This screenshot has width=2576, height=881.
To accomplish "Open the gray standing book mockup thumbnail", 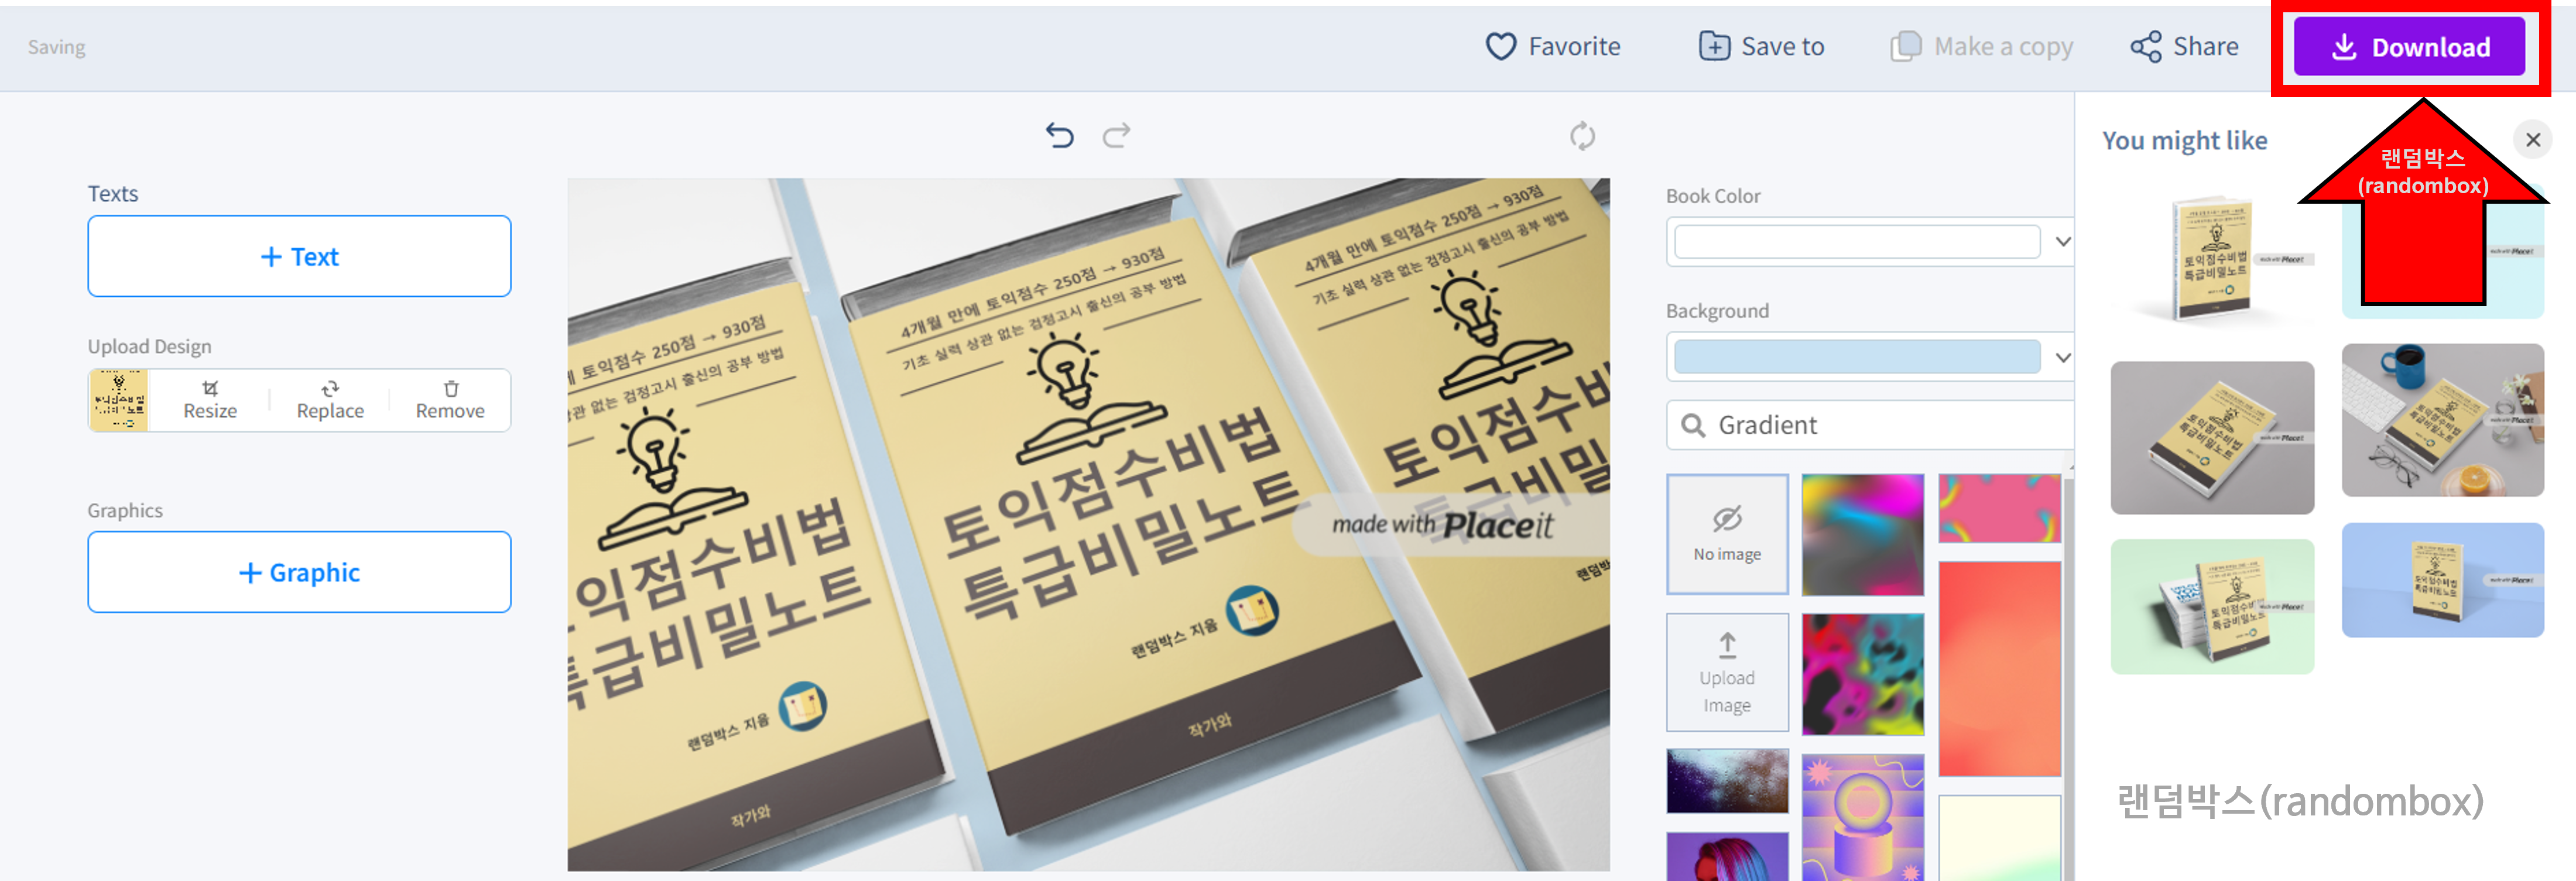I will click(x=2213, y=437).
